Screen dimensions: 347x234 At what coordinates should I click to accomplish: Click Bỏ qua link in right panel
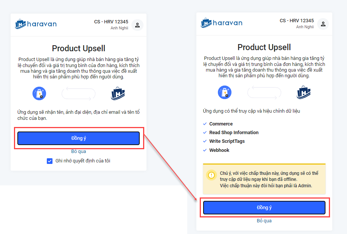click(x=264, y=221)
